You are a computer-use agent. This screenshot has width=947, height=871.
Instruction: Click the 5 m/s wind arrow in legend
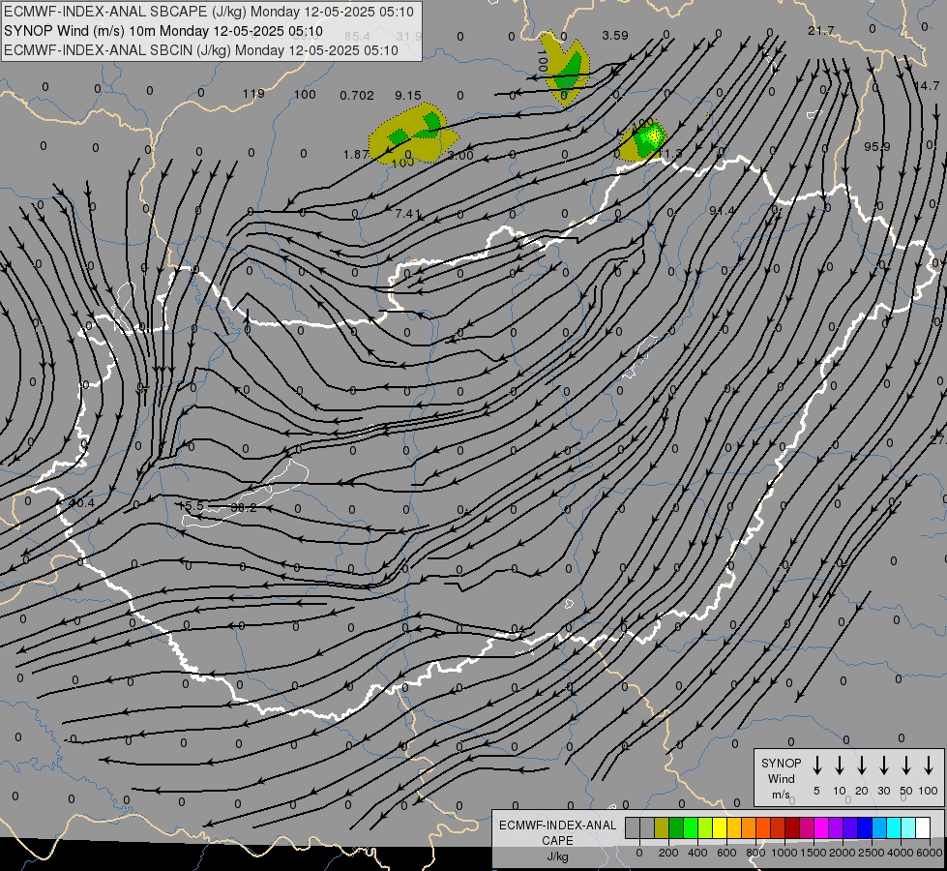click(x=817, y=766)
